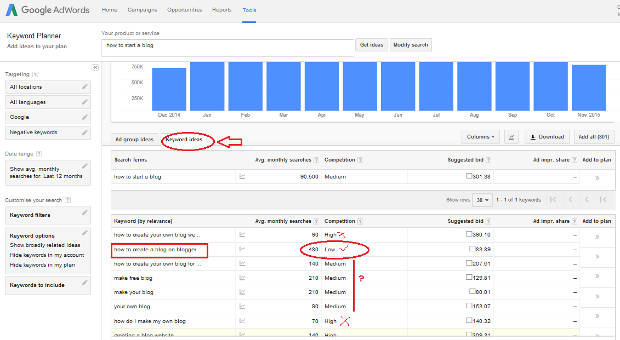Show trend chart for 'make free blog'

click(242, 278)
